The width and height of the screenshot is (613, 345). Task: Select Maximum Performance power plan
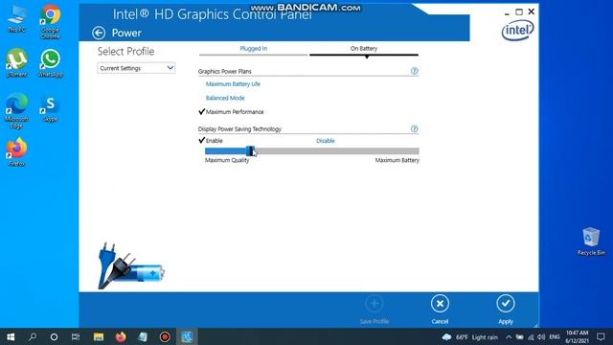pyautogui.click(x=235, y=112)
